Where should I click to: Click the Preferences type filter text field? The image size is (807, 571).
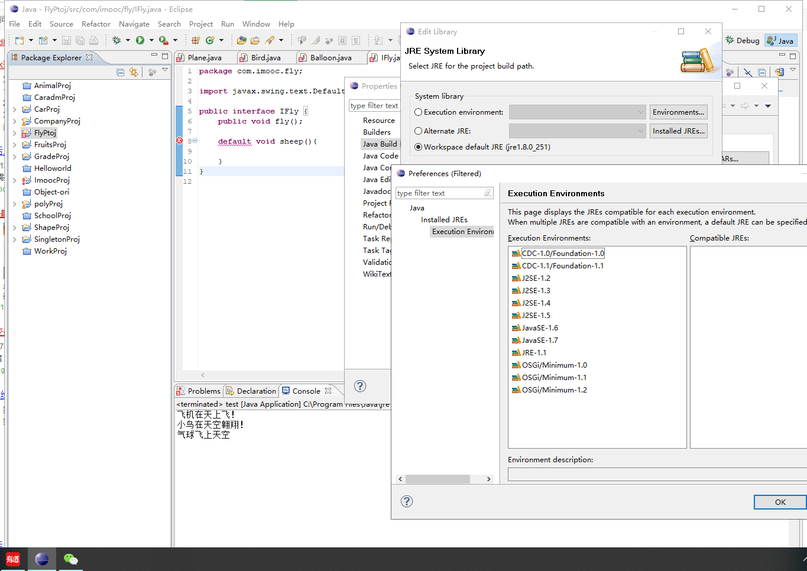(439, 193)
